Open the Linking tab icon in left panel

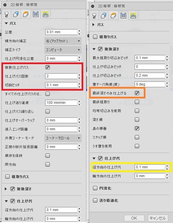click(46, 14)
